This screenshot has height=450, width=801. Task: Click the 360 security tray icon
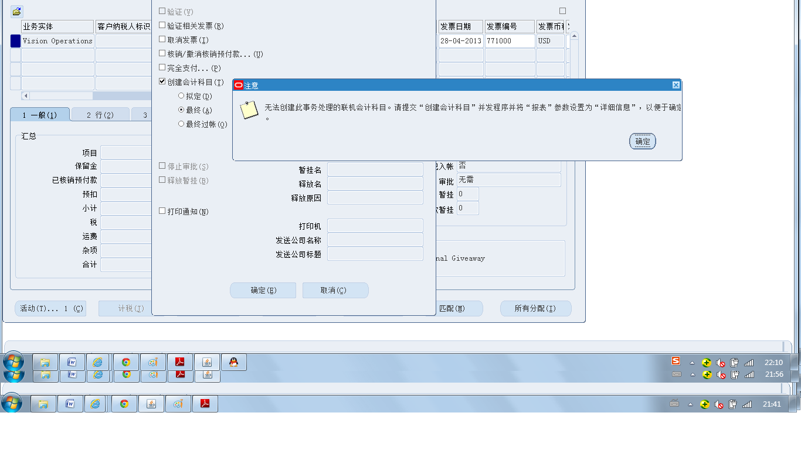(706, 362)
